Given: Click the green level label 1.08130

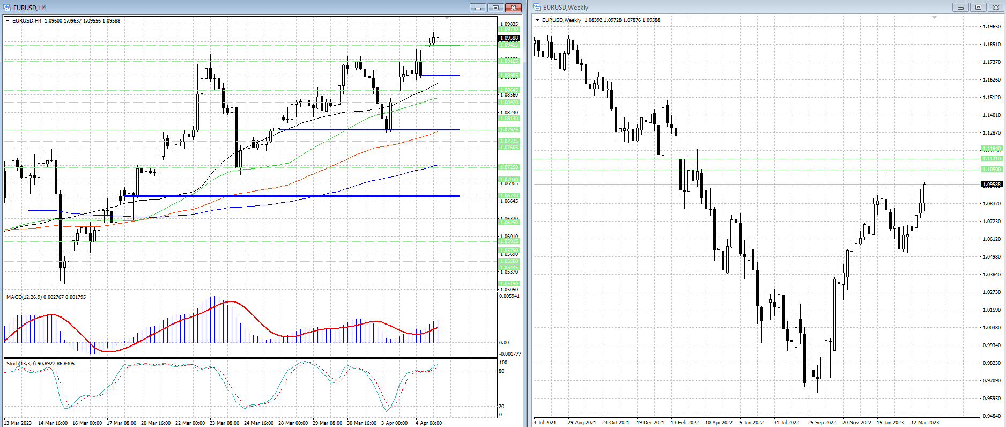Looking at the screenshot, I should pos(509,118).
